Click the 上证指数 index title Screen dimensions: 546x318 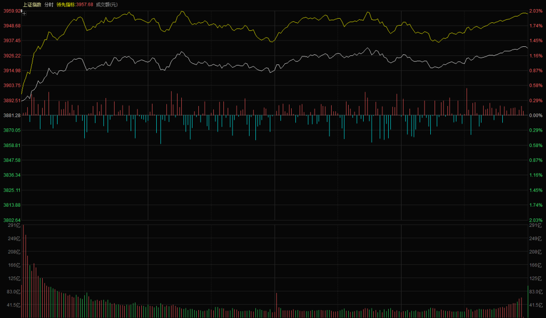click(x=31, y=4)
